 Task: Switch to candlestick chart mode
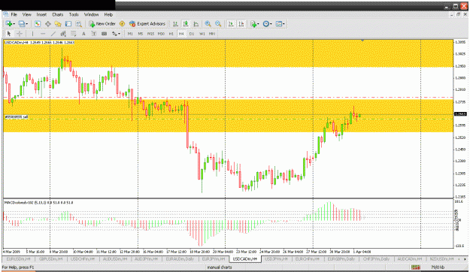tap(186, 23)
